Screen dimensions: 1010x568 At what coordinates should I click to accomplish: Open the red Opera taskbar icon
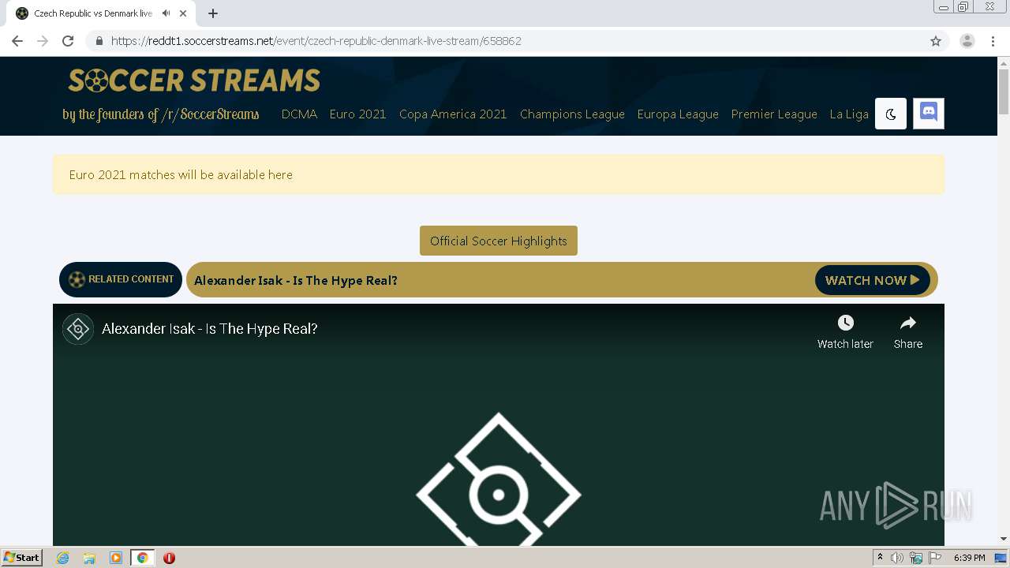[169, 558]
